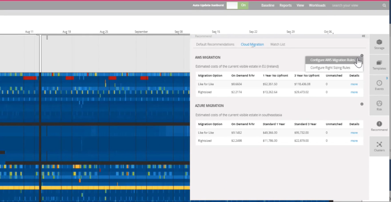Open the Baseline menu

(x=268, y=5)
